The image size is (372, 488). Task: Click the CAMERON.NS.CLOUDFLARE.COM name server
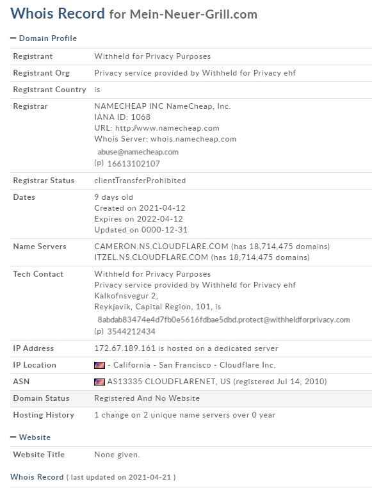pyautogui.click(x=161, y=247)
